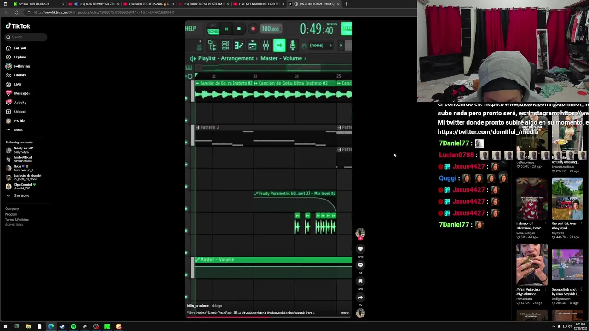The height and width of the screenshot is (331, 589).
Task: Switch to BABYLOCC'S LIVE STREAM tab
Action: (203, 4)
